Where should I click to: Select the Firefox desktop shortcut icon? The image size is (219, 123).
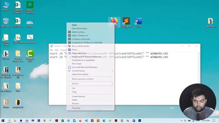point(114,22)
